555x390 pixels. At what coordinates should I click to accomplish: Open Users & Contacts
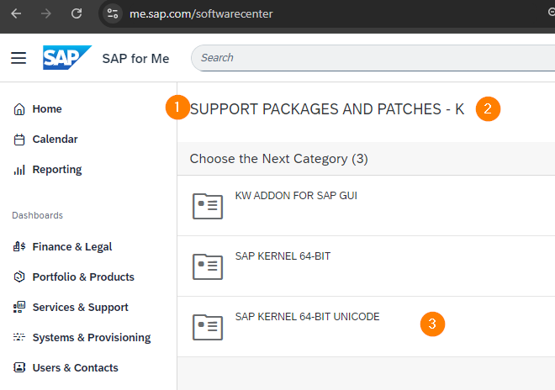click(x=76, y=368)
